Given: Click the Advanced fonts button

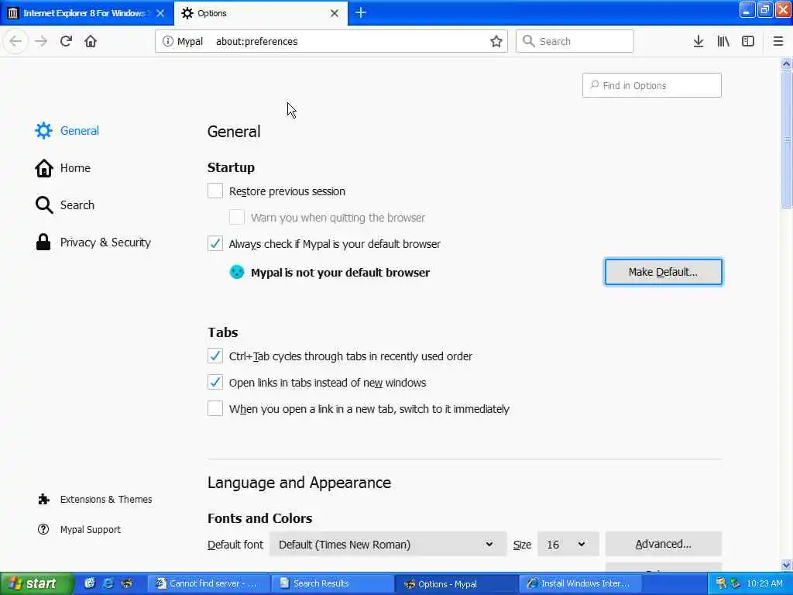Looking at the screenshot, I should tap(663, 544).
